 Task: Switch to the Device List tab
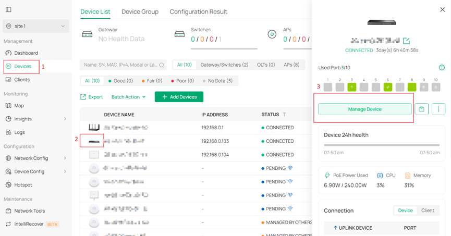(x=95, y=12)
